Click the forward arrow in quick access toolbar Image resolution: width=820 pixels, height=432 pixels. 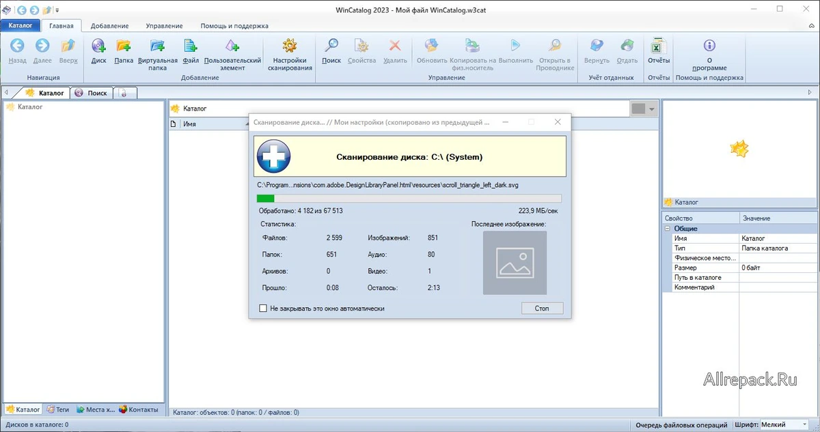point(34,10)
